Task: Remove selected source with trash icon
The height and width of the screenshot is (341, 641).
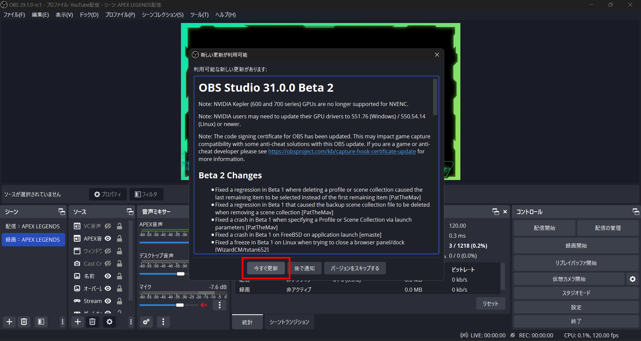Action: point(92,322)
